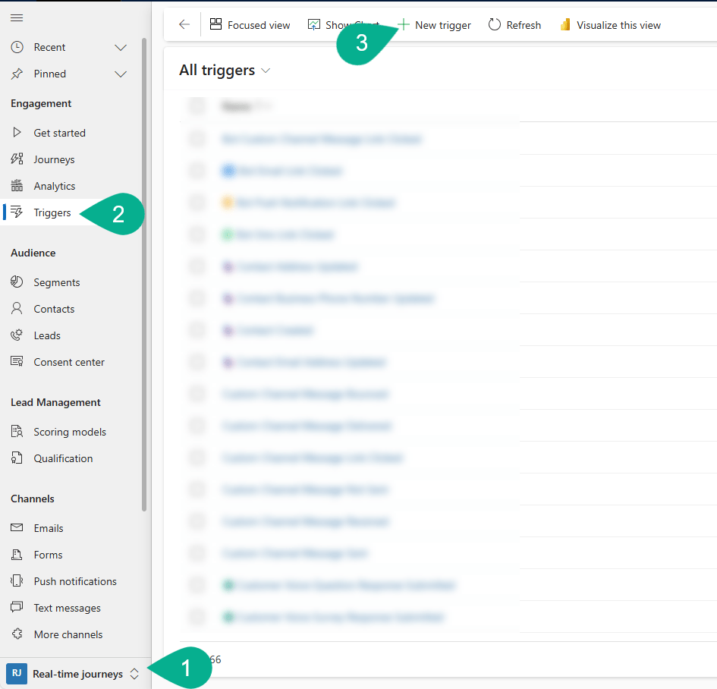The image size is (717, 689).
Task: Select the Segments pie icon
Action: [x=17, y=282]
